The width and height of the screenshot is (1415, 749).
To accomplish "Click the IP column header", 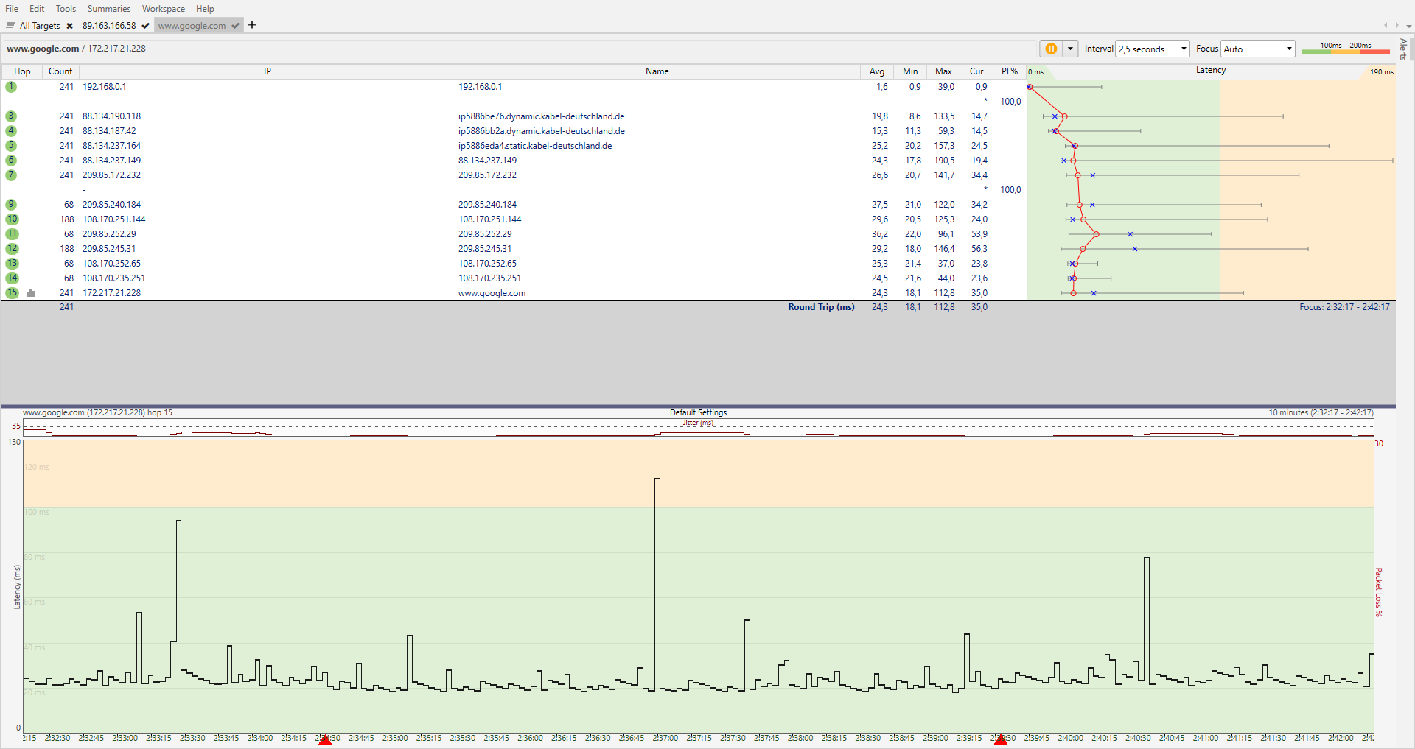I will [x=267, y=71].
